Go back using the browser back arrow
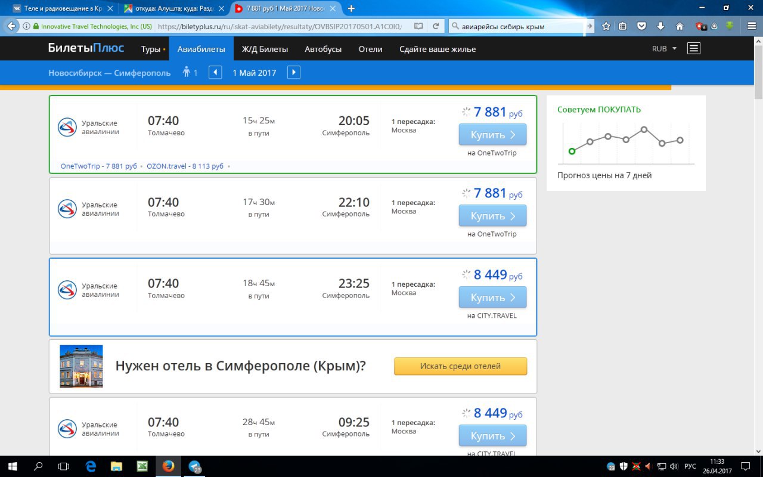 coord(11,26)
